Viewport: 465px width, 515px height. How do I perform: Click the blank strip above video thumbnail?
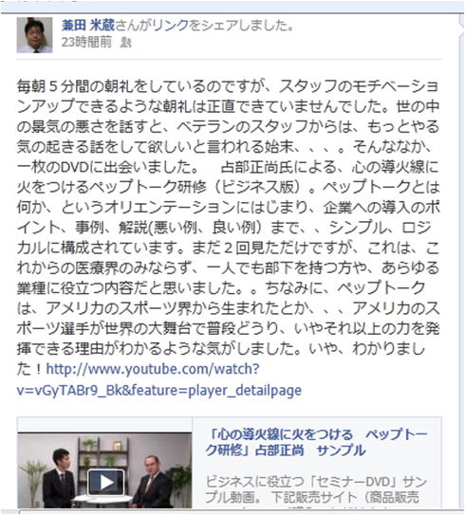(104, 425)
